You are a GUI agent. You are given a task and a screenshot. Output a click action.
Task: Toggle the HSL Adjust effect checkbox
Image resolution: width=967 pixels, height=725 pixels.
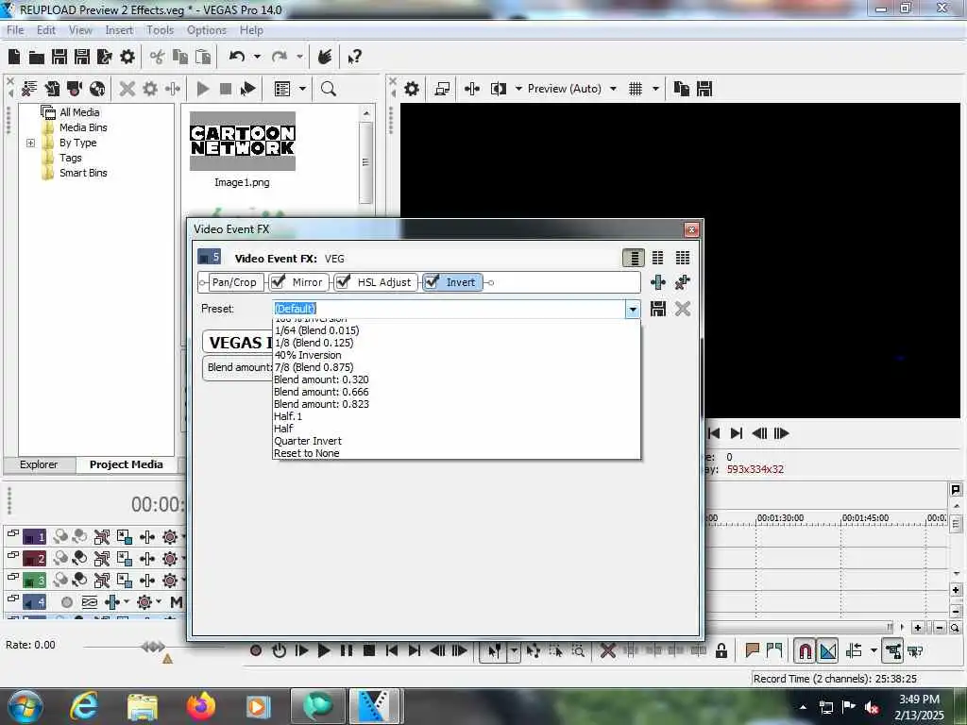click(x=344, y=281)
